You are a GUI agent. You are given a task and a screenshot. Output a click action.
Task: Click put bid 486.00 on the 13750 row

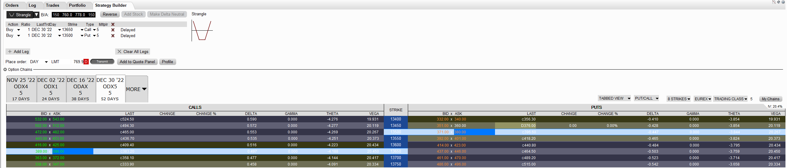click(x=443, y=164)
